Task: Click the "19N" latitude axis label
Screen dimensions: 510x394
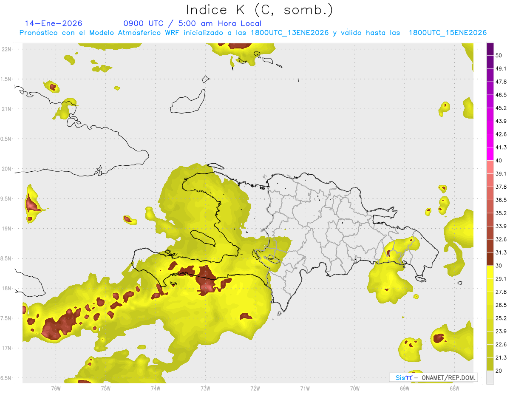Action: point(6,228)
